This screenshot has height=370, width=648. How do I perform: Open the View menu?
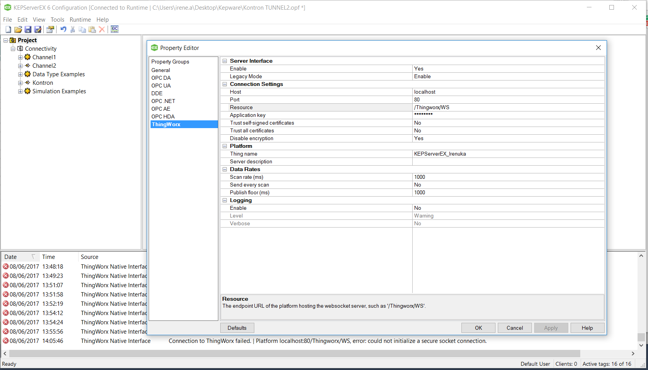tap(39, 20)
